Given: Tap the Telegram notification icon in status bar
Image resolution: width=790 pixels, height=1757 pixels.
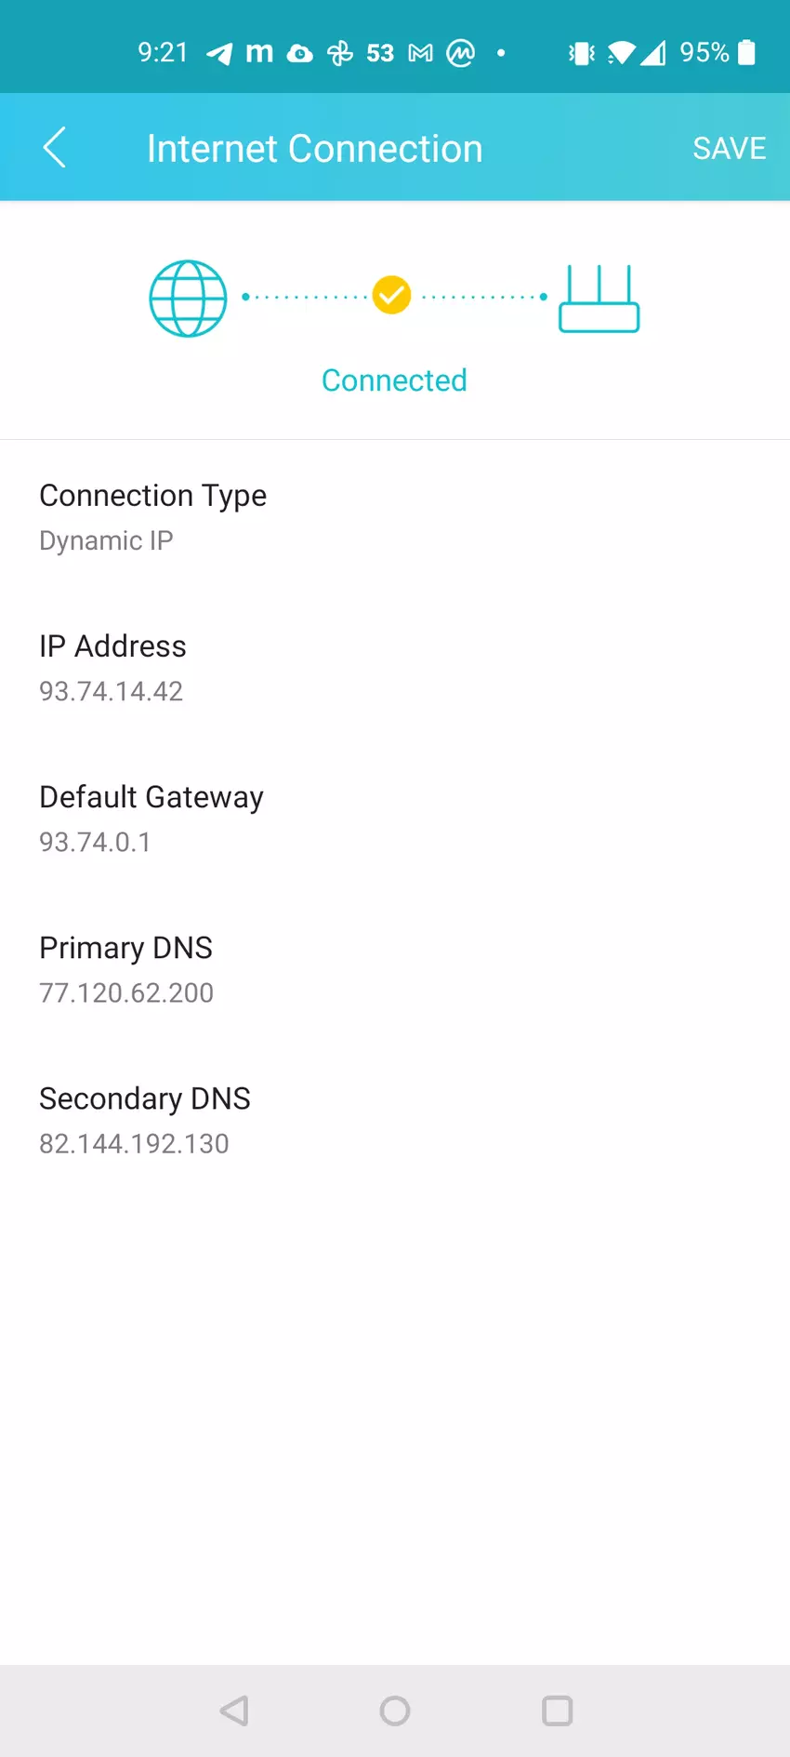Looking at the screenshot, I should point(219,54).
